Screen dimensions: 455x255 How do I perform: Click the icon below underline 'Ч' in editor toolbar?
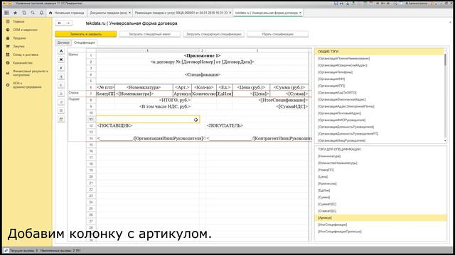(61, 85)
